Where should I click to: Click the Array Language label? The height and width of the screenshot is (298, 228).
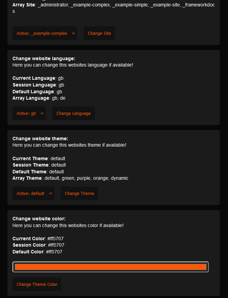pos(31,98)
